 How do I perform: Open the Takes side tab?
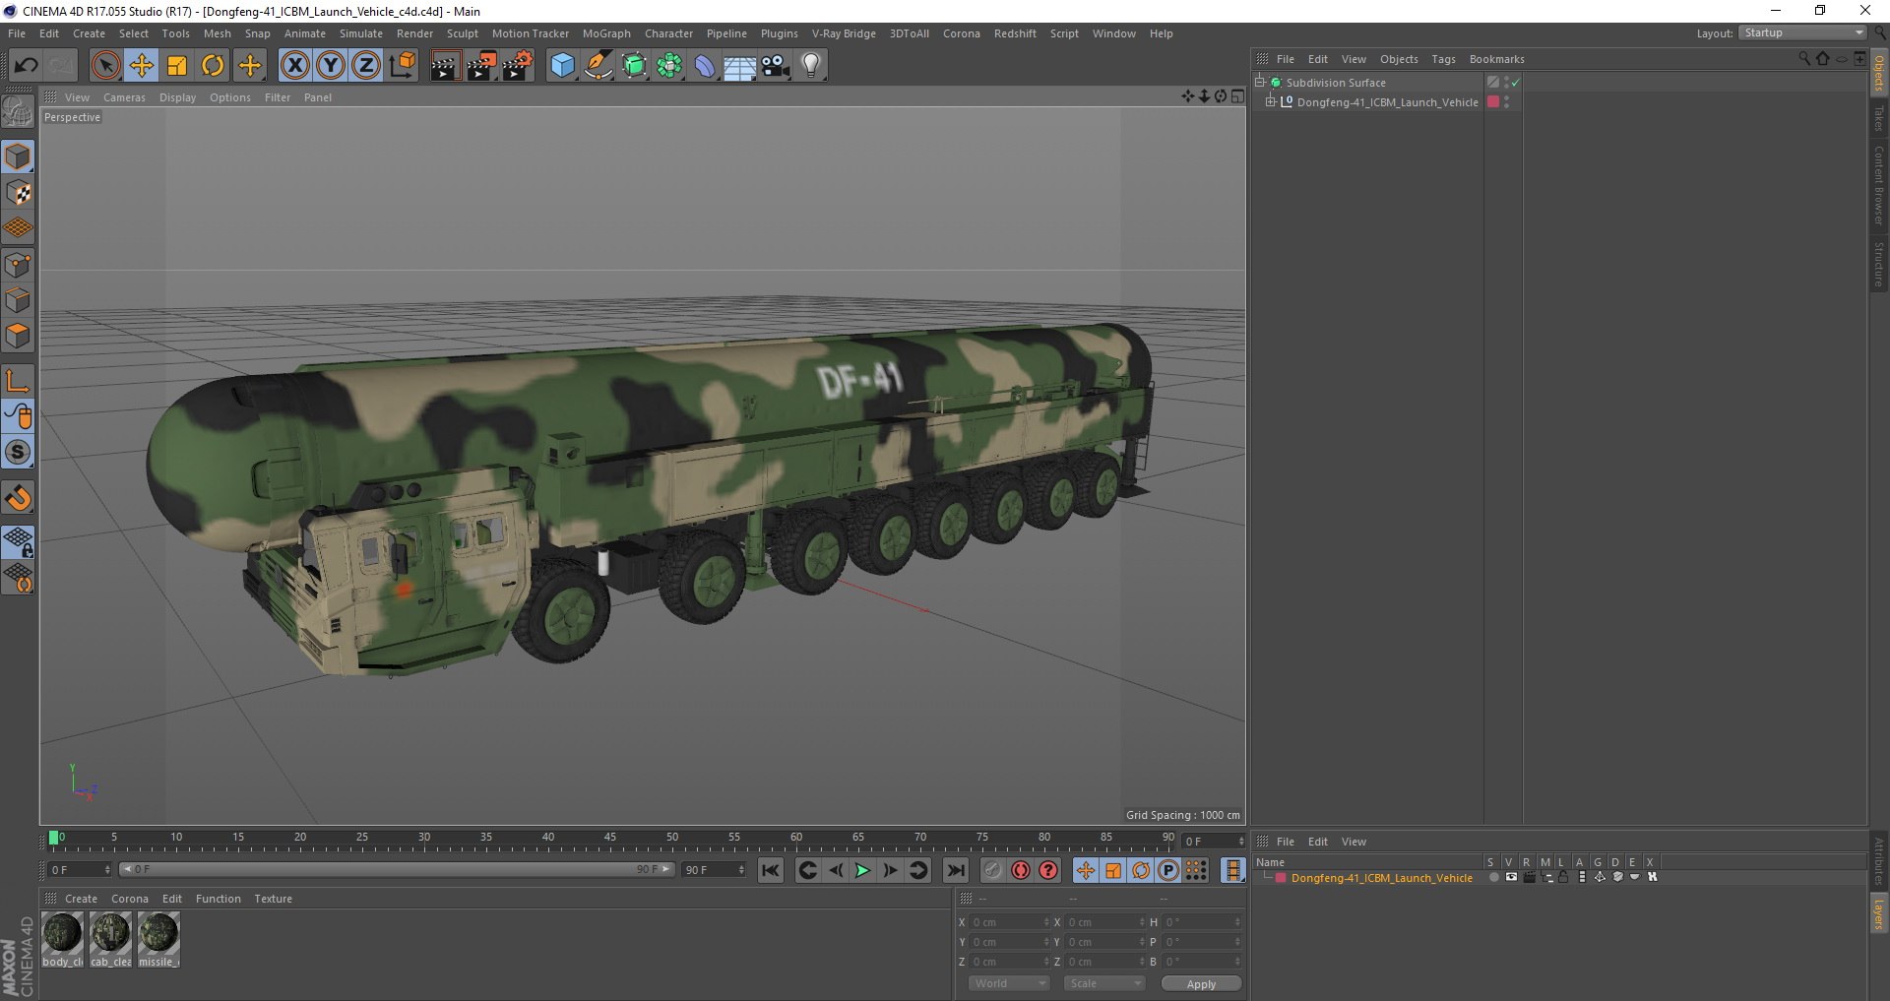pos(1878,119)
